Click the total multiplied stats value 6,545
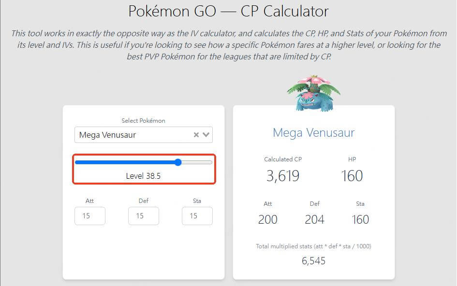 point(313,261)
